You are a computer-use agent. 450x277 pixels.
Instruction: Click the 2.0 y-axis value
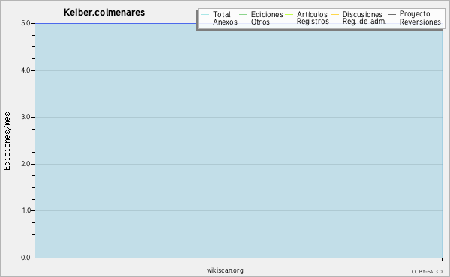(25, 164)
